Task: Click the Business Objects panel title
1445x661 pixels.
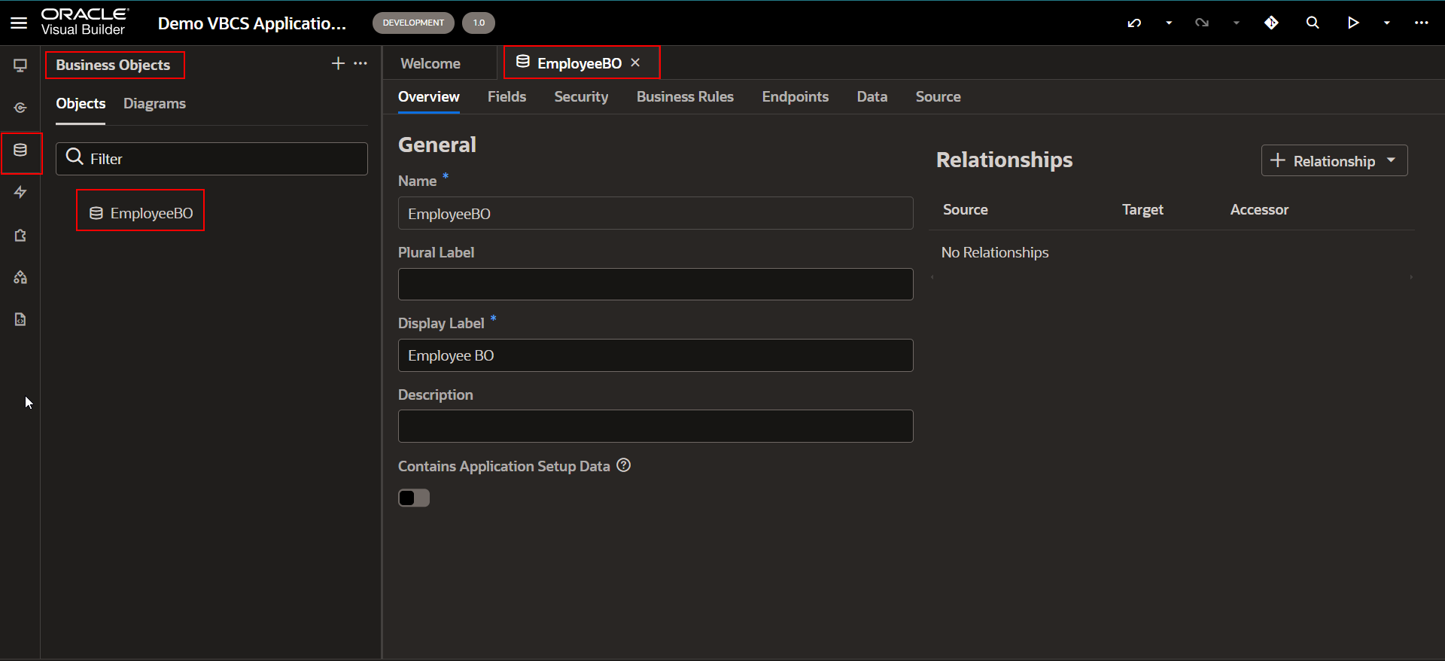Action: 113,65
